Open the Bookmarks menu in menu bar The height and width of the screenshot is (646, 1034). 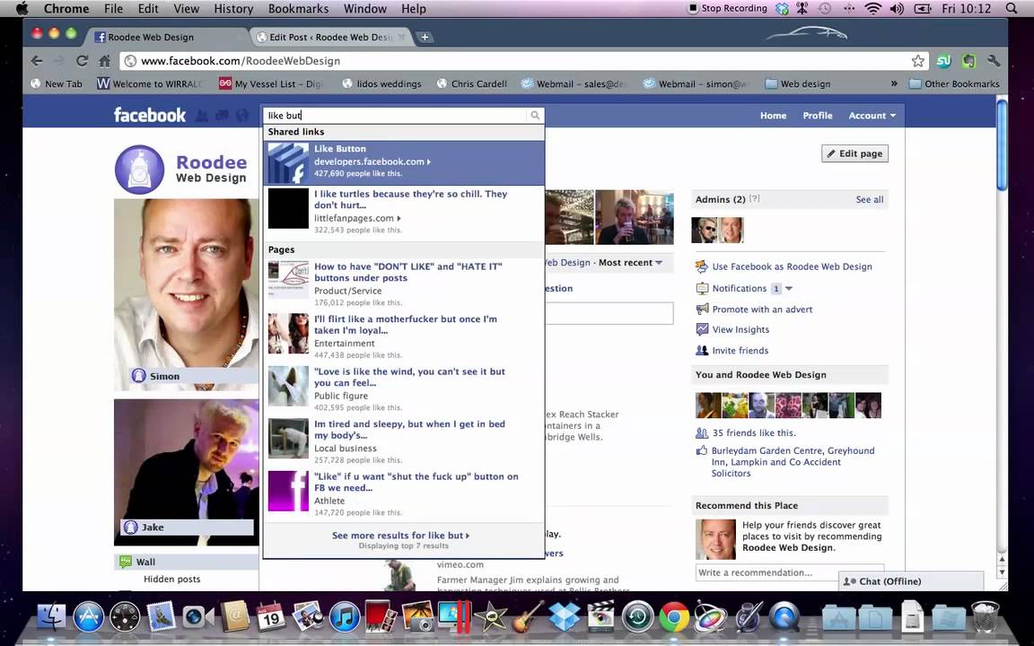[x=298, y=9]
